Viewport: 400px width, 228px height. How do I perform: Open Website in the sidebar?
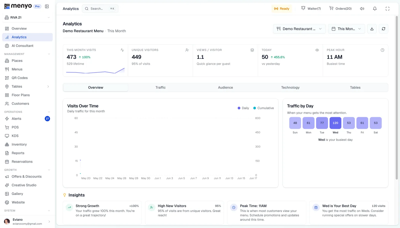click(27, 202)
